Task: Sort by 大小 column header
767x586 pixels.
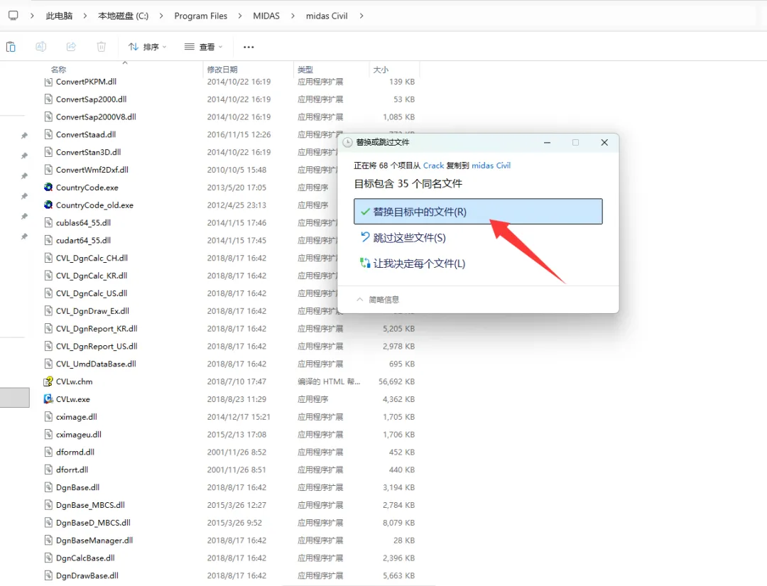Action: coord(381,70)
